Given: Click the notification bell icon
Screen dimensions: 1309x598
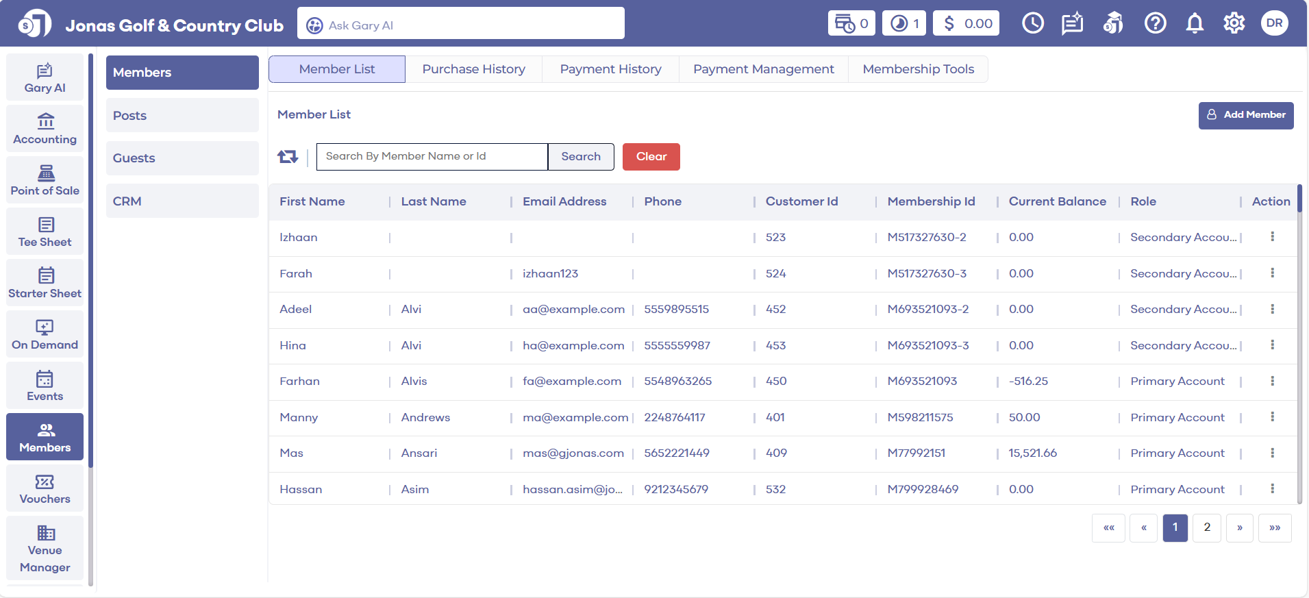Looking at the screenshot, I should point(1195,23).
